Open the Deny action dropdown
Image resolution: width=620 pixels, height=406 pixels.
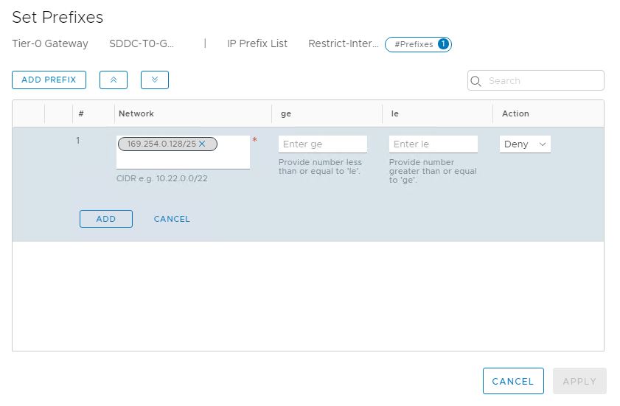(x=525, y=144)
